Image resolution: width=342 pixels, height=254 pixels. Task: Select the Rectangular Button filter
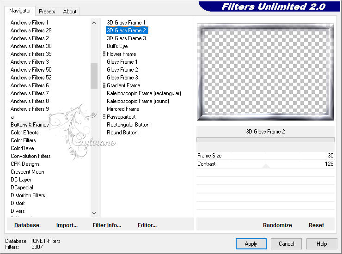(128, 125)
